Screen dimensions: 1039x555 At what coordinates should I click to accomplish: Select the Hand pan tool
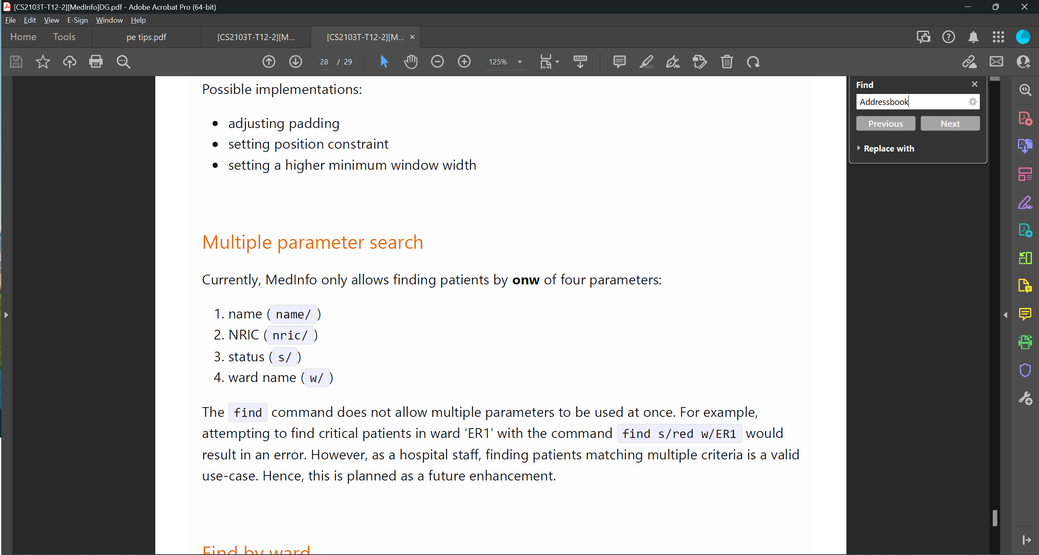(x=410, y=62)
